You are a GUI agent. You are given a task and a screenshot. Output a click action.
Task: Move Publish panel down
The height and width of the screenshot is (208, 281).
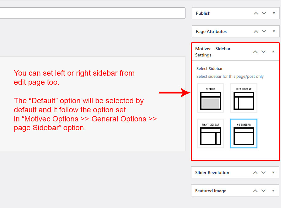click(264, 13)
